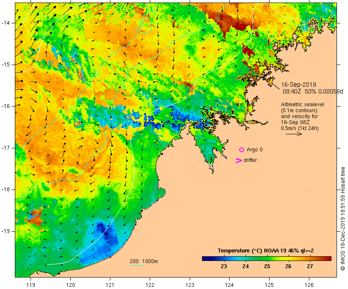
Task: Click the 126 longitude axis label
Action: pos(309,285)
